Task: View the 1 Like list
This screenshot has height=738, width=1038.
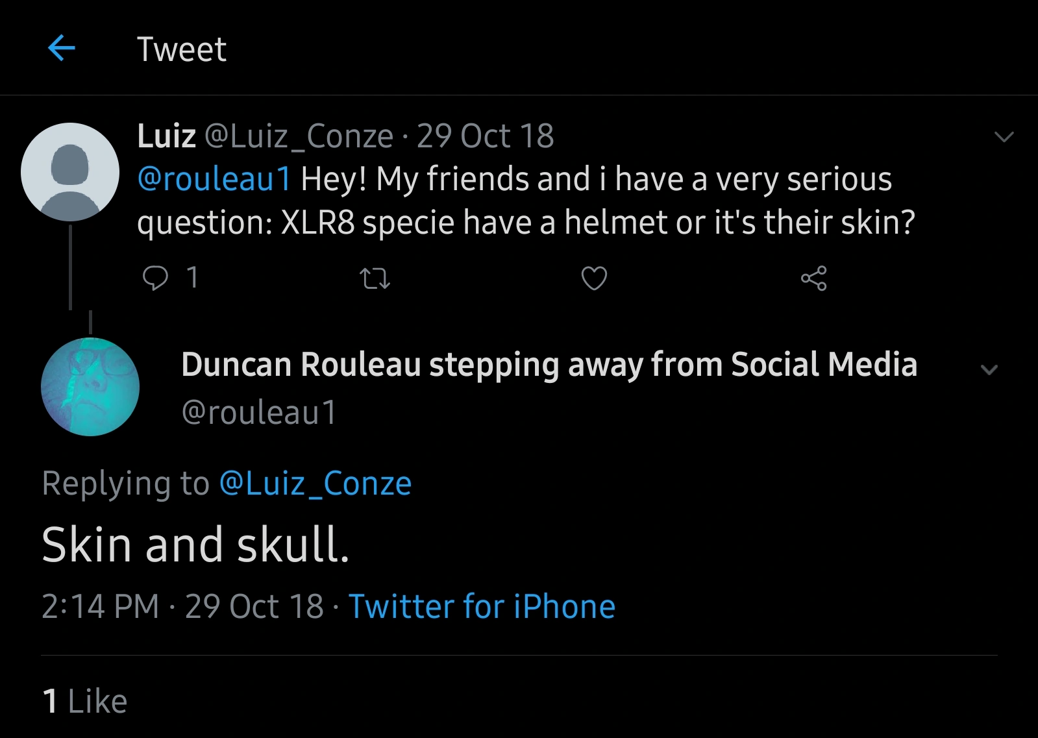Action: coord(85,701)
